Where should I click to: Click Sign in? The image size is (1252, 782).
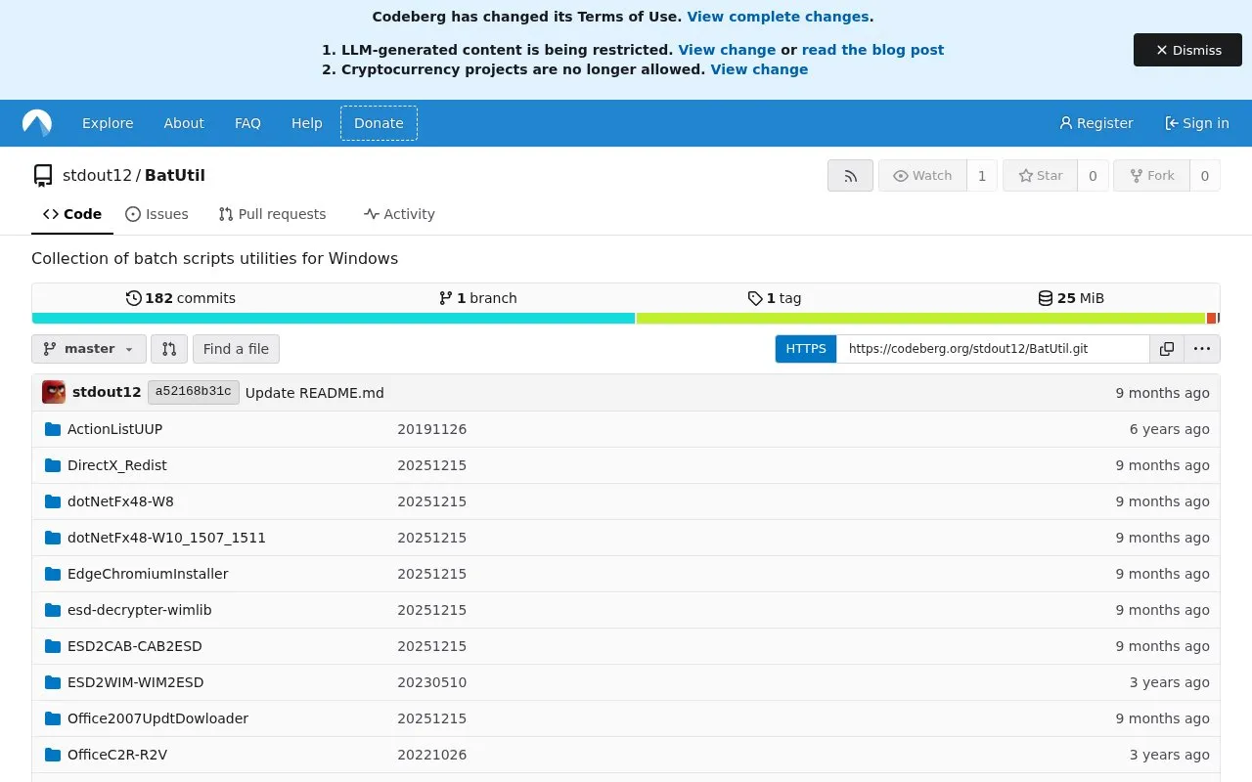pyautogui.click(x=1196, y=123)
